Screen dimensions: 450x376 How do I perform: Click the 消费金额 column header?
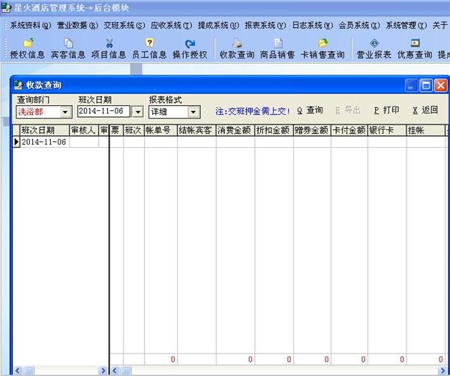point(235,131)
